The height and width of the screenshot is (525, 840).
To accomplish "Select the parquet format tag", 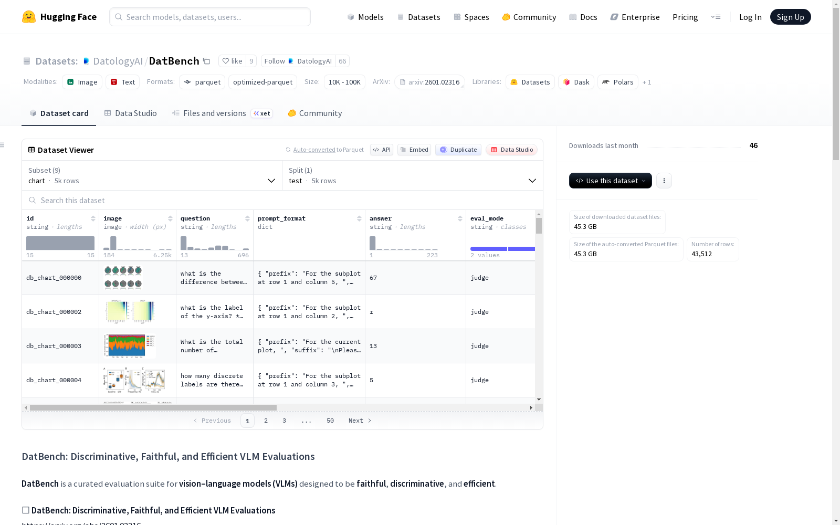I will click(x=202, y=82).
